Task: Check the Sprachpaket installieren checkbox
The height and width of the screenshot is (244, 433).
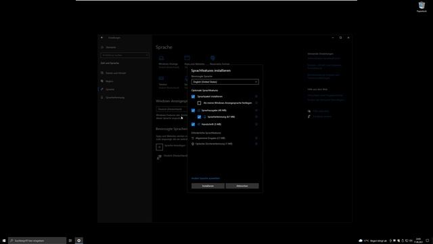Action: 193,96
